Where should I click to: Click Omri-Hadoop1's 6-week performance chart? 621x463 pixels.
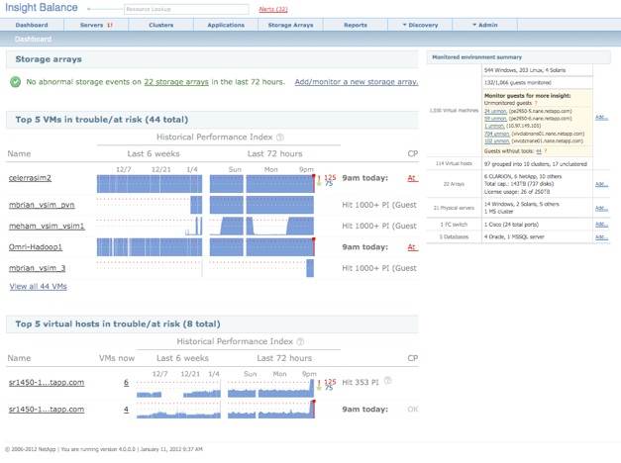tap(150, 247)
